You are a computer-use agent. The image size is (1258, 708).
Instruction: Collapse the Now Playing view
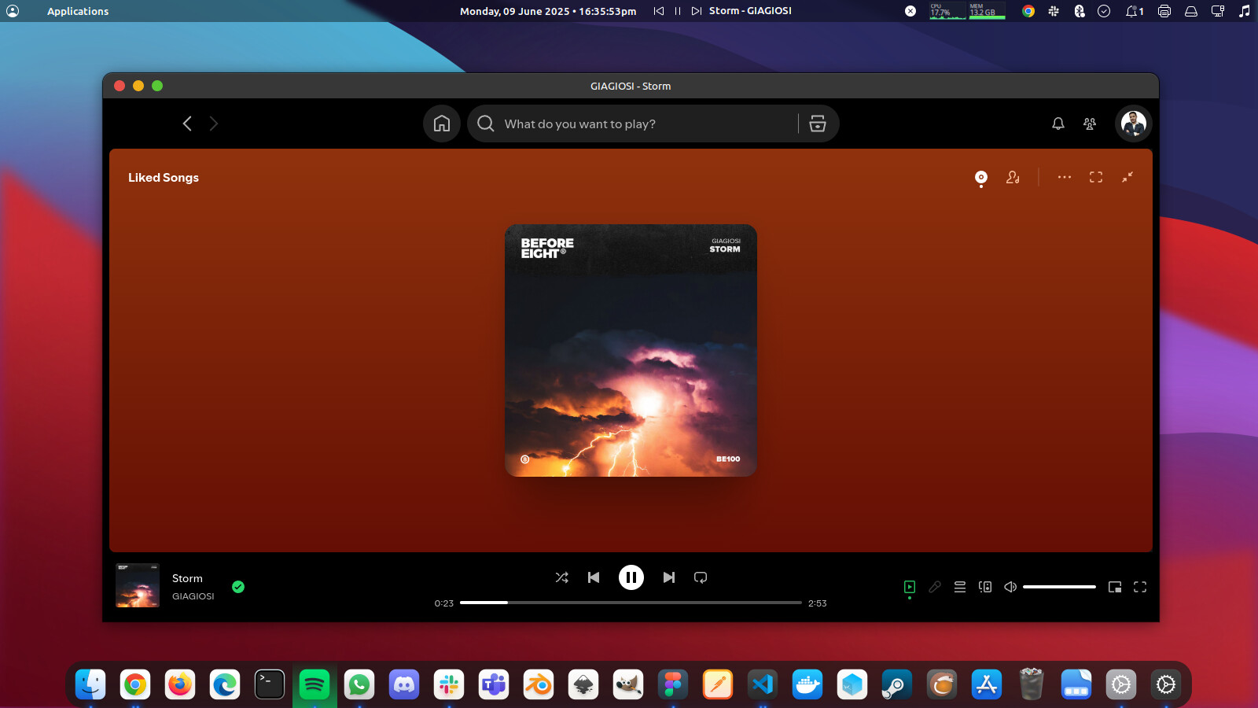[x=1127, y=177]
